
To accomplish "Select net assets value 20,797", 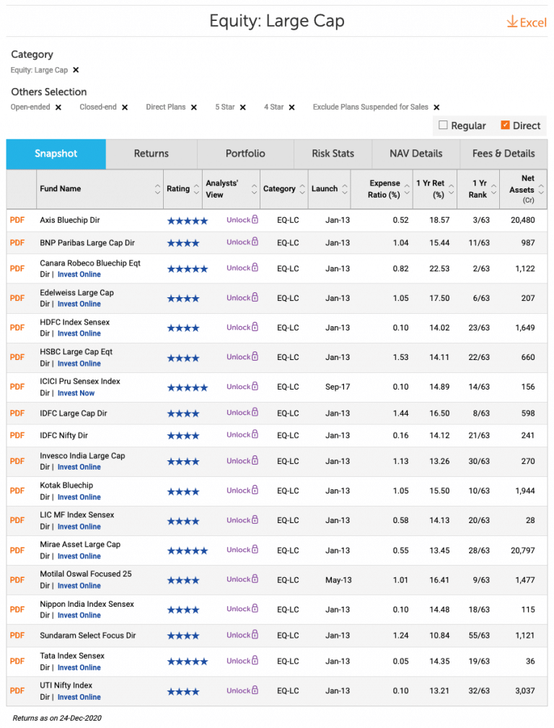I will click(523, 551).
